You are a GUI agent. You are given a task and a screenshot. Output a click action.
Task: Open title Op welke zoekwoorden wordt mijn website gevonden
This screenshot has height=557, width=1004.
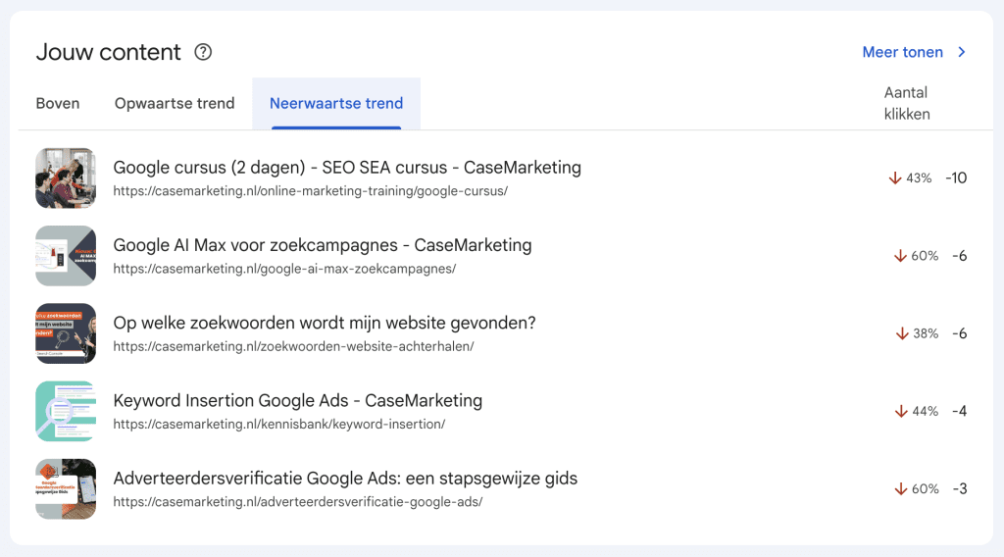click(324, 323)
